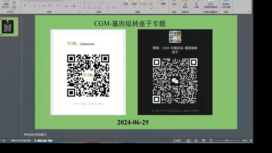Viewport: 272px width, 153px height.
Task: Adjust the zoom slider handle
Action: (226, 141)
